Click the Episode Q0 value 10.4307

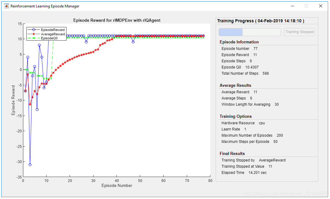[252, 67]
